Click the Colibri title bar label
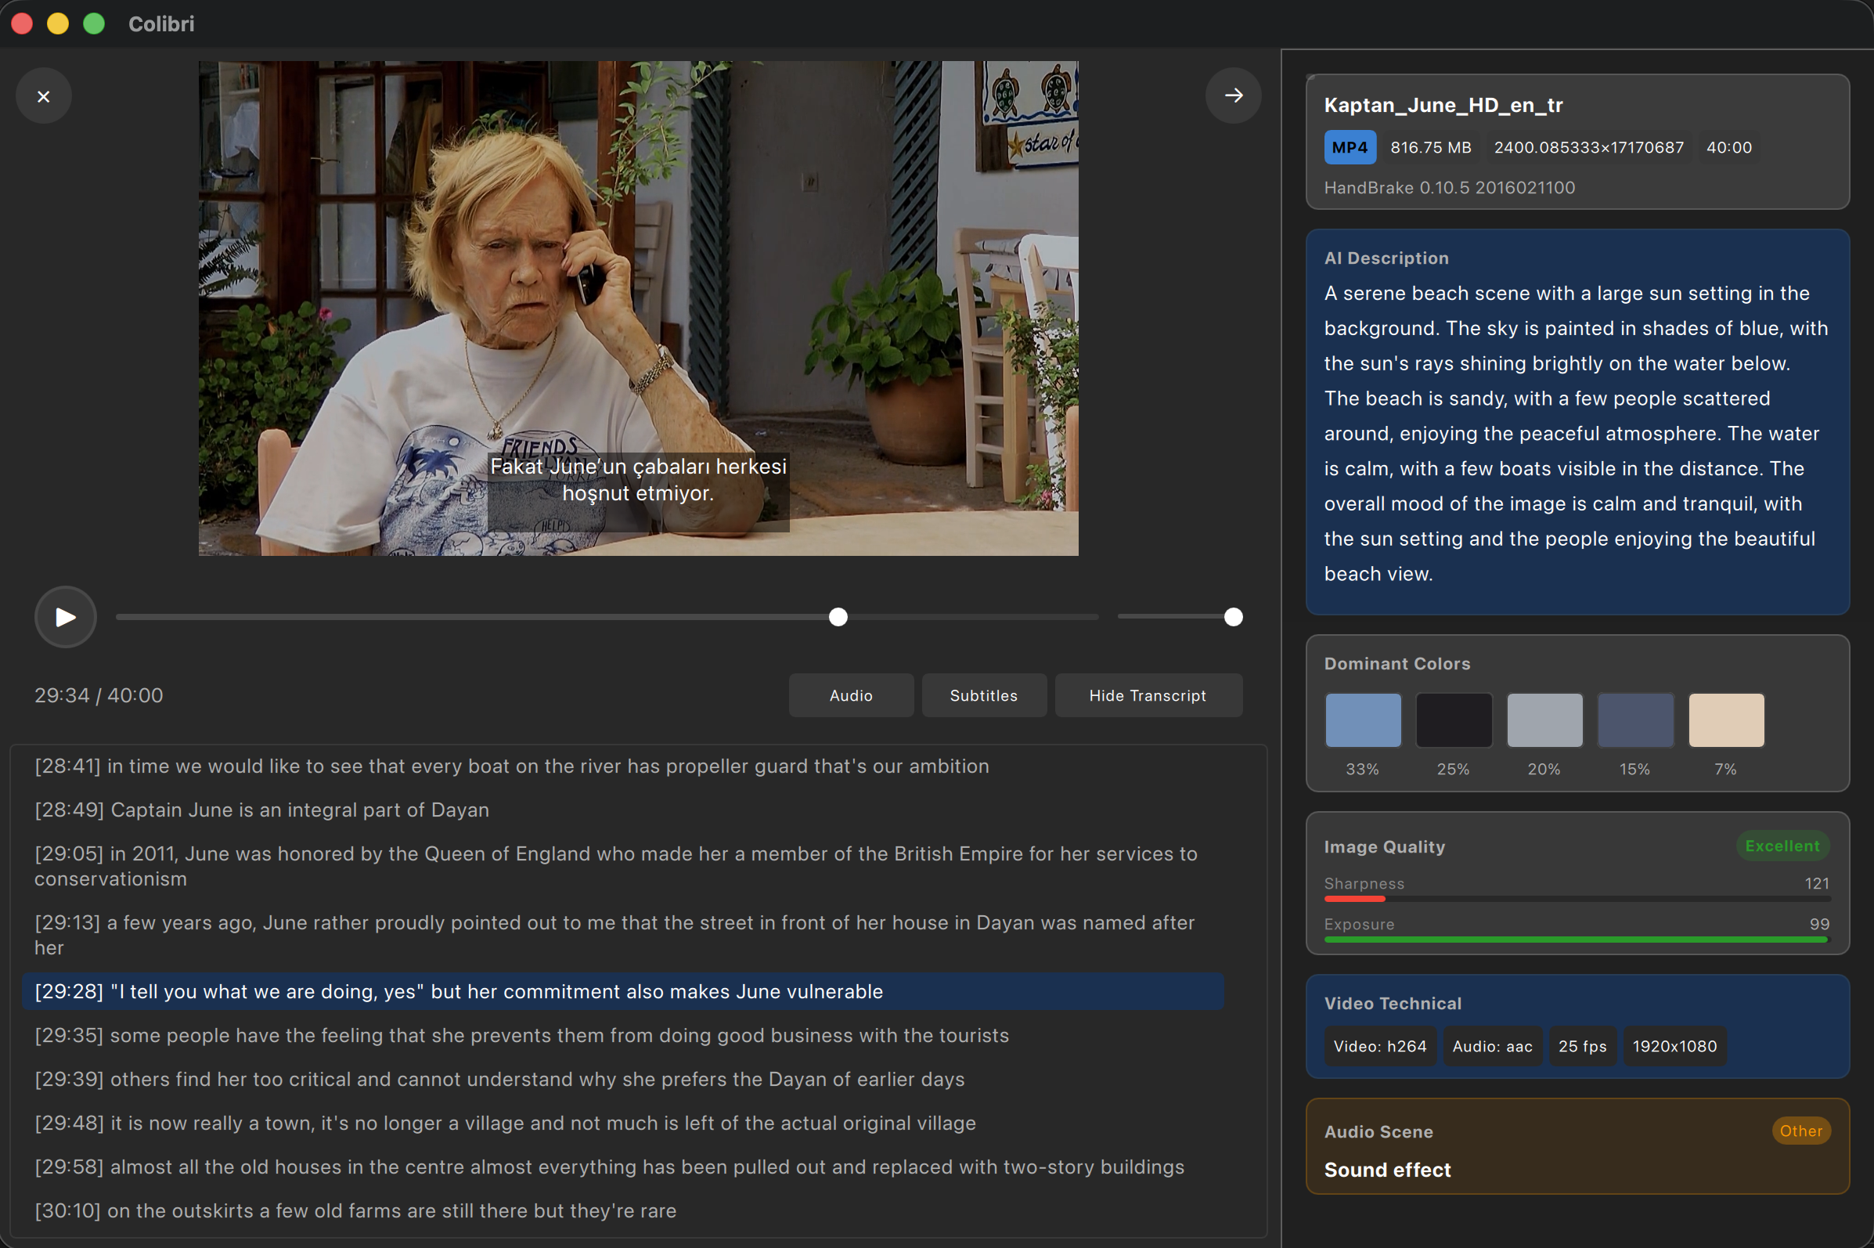 click(x=160, y=23)
